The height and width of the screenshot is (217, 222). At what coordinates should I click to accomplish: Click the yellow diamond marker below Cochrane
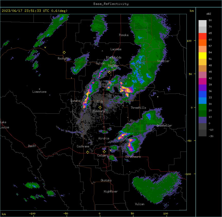pyautogui.click(x=88, y=152)
